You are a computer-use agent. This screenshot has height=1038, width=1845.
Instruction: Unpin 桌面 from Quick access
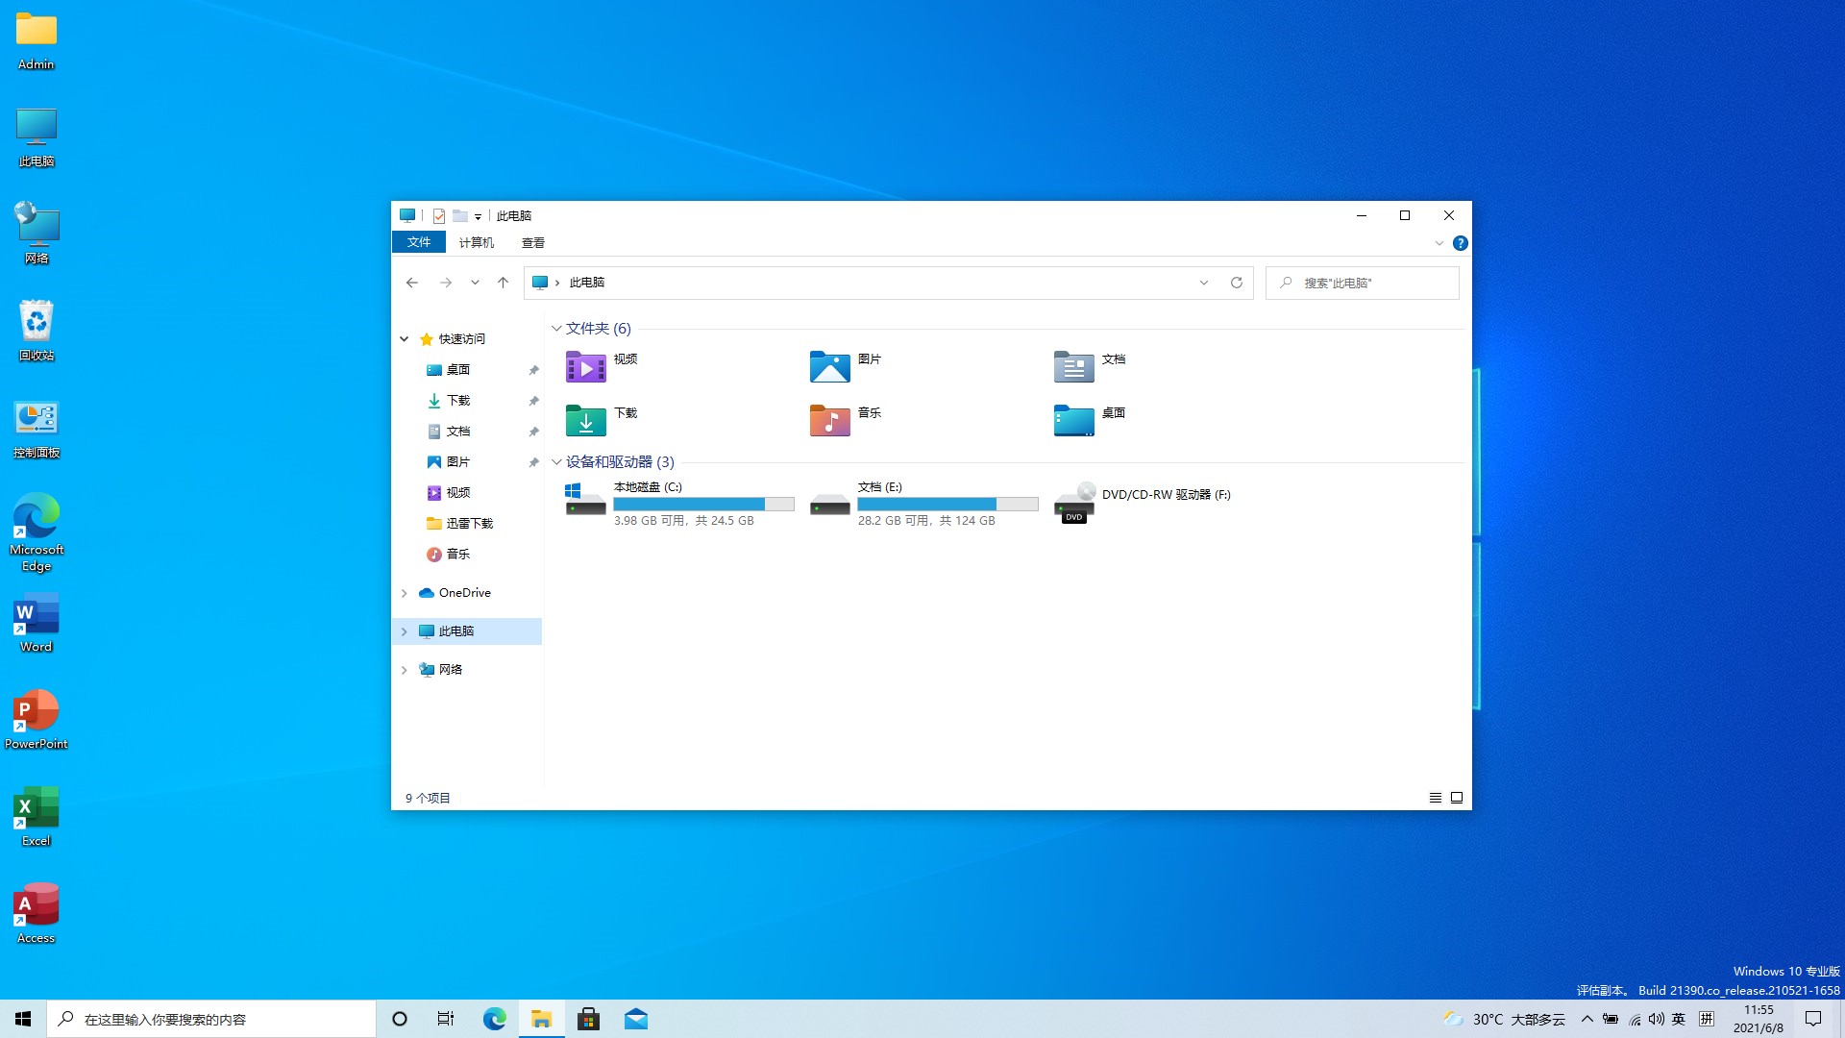tap(533, 369)
